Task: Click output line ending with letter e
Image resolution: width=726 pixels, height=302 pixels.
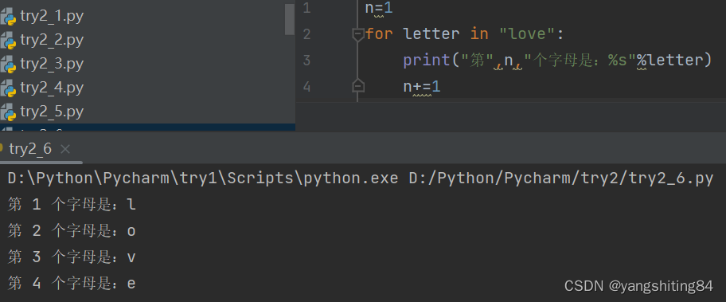Action: point(72,284)
